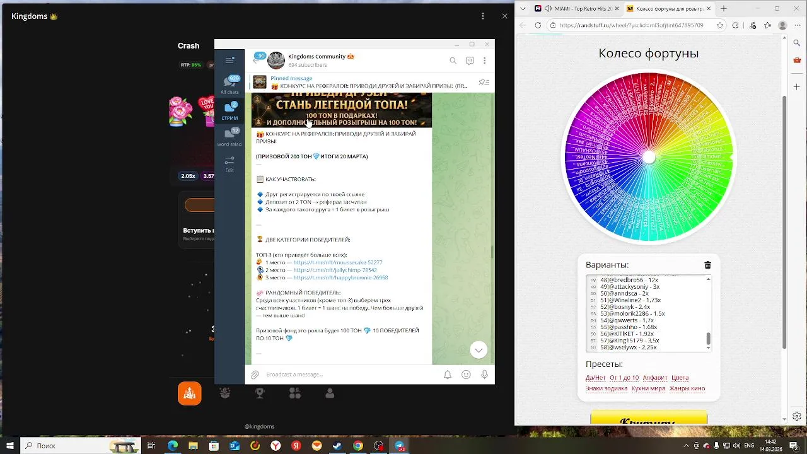
Task: Apply the От 1 до 10 preset
Action: [624, 378]
